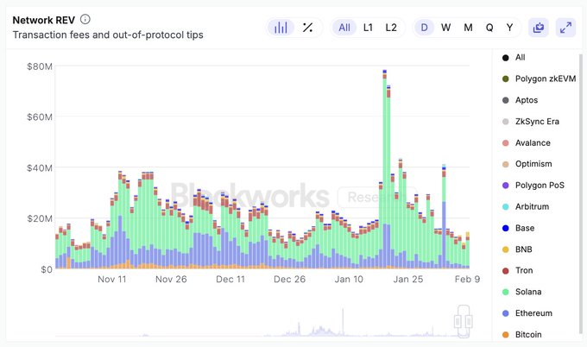The height and width of the screenshot is (347, 587).
Task: Toggle Solana series in legend
Action: 521,292
